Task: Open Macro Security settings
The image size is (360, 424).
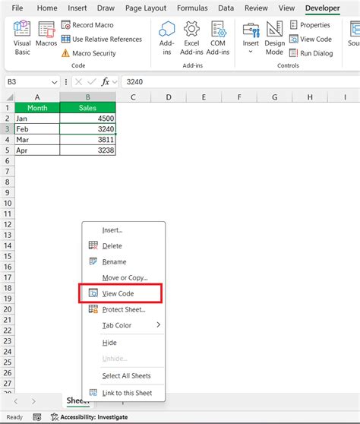Action: (x=89, y=53)
